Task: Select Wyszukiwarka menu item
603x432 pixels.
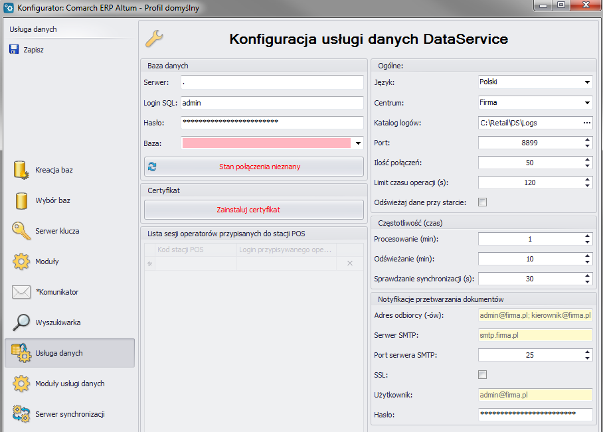Action: click(58, 323)
